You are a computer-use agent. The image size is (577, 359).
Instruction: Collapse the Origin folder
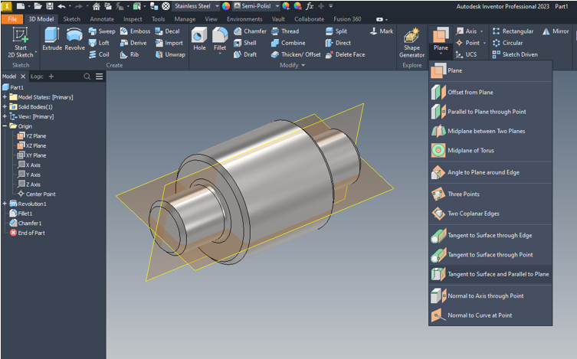pyautogui.click(x=5, y=126)
